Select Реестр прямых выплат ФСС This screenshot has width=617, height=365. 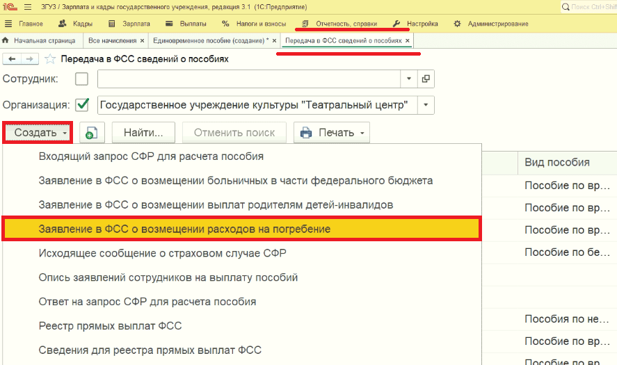tap(241, 325)
